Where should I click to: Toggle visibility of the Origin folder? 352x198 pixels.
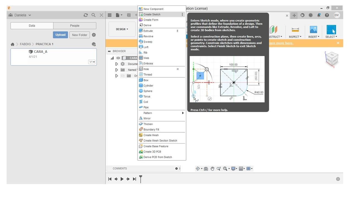(123, 76)
